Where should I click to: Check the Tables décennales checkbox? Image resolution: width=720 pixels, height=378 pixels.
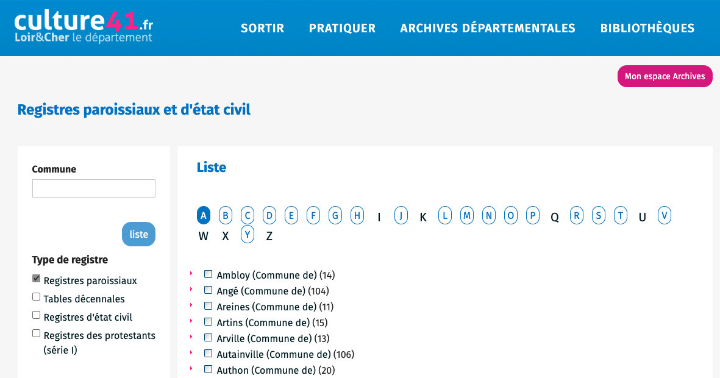tap(37, 297)
